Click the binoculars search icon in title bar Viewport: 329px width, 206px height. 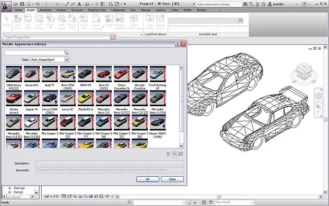[245, 4]
